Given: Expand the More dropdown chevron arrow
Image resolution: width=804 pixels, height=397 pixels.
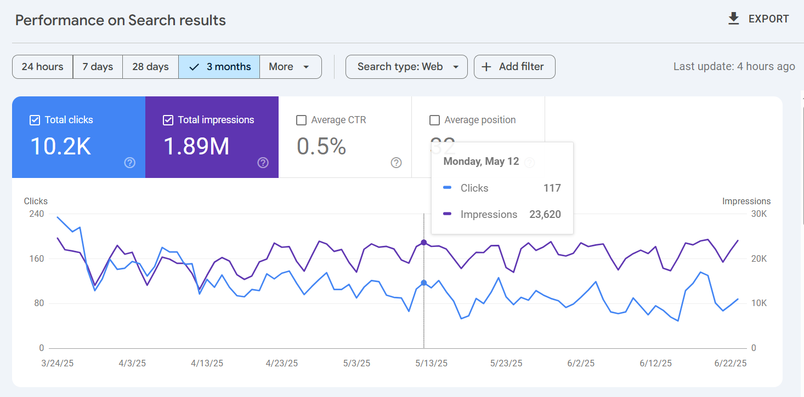Looking at the screenshot, I should (307, 66).
